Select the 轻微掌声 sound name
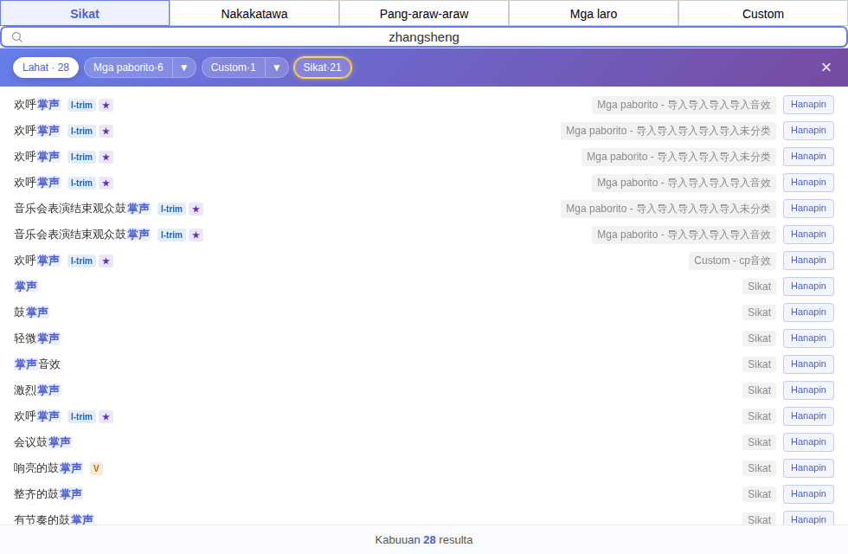This screenshot has width=848, height=554. 36,338
